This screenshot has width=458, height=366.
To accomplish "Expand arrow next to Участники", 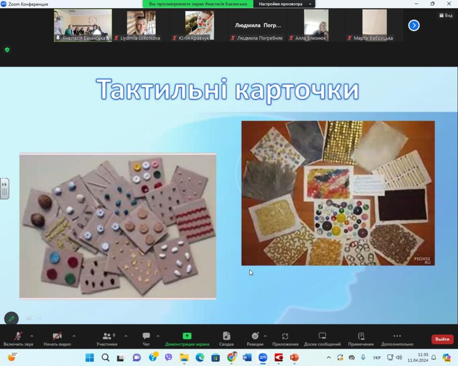I will coord(126,336).
